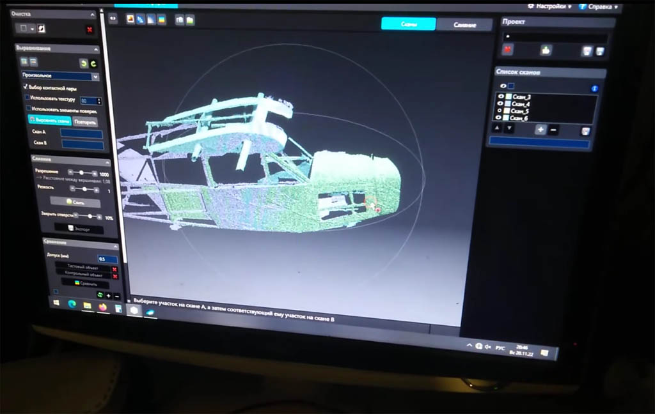Click the Сравнить button

(x=86, y=284)
